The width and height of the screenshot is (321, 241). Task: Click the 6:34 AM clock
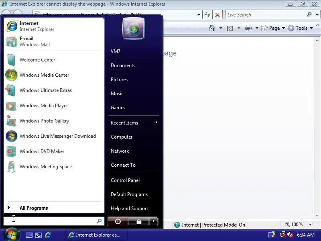tap(306, 235)
